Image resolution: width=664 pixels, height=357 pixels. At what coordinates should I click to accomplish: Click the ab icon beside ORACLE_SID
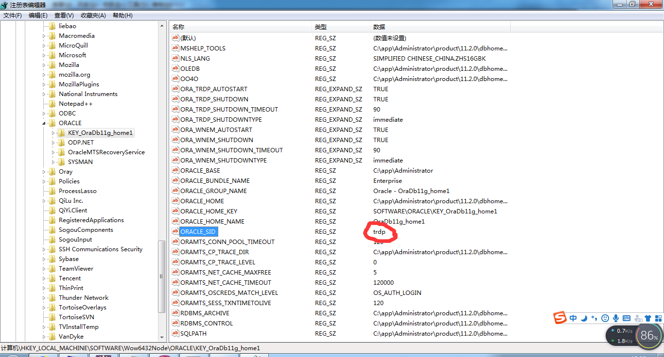(175, 231)
